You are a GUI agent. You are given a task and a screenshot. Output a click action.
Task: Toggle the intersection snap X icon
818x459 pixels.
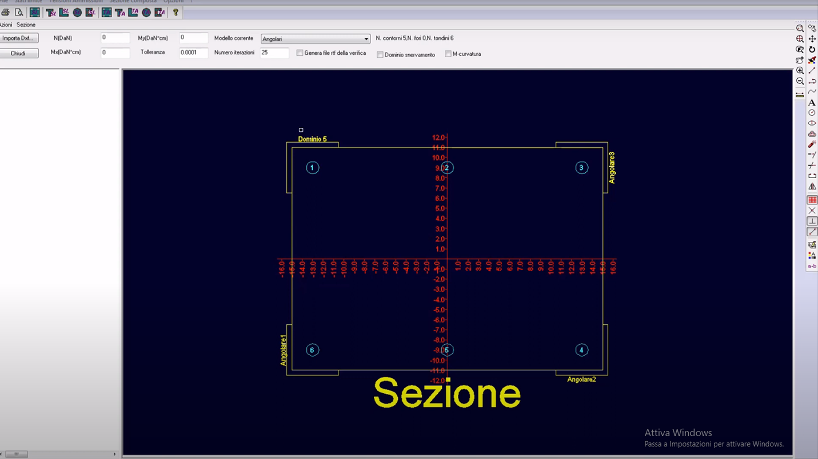tap(812, 212)
